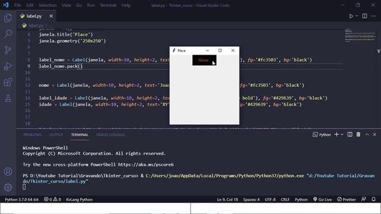Viewport: 381px width, 214px height.
Task: Open the Search view in activity bar
Action: click(8, 34)
